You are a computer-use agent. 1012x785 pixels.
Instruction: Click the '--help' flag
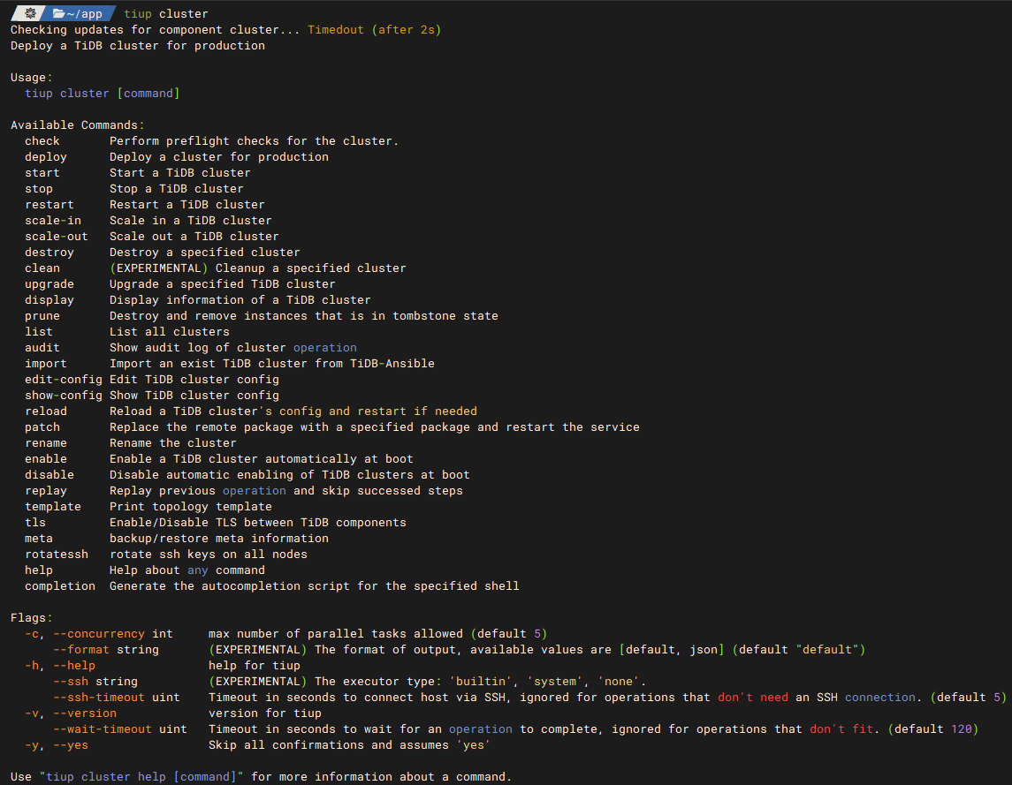click(73, 666)
